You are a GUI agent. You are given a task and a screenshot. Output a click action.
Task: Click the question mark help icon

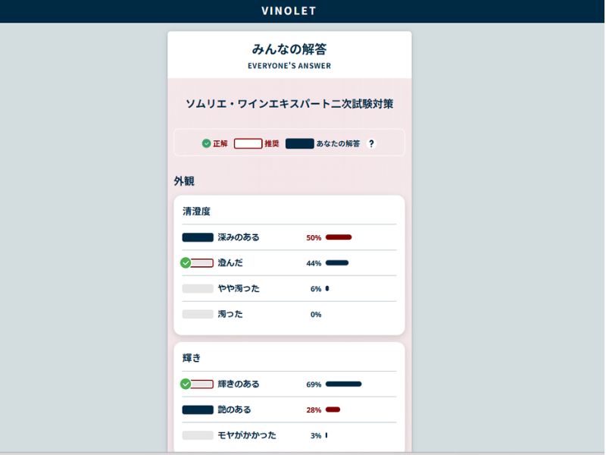tap(371, 143)
